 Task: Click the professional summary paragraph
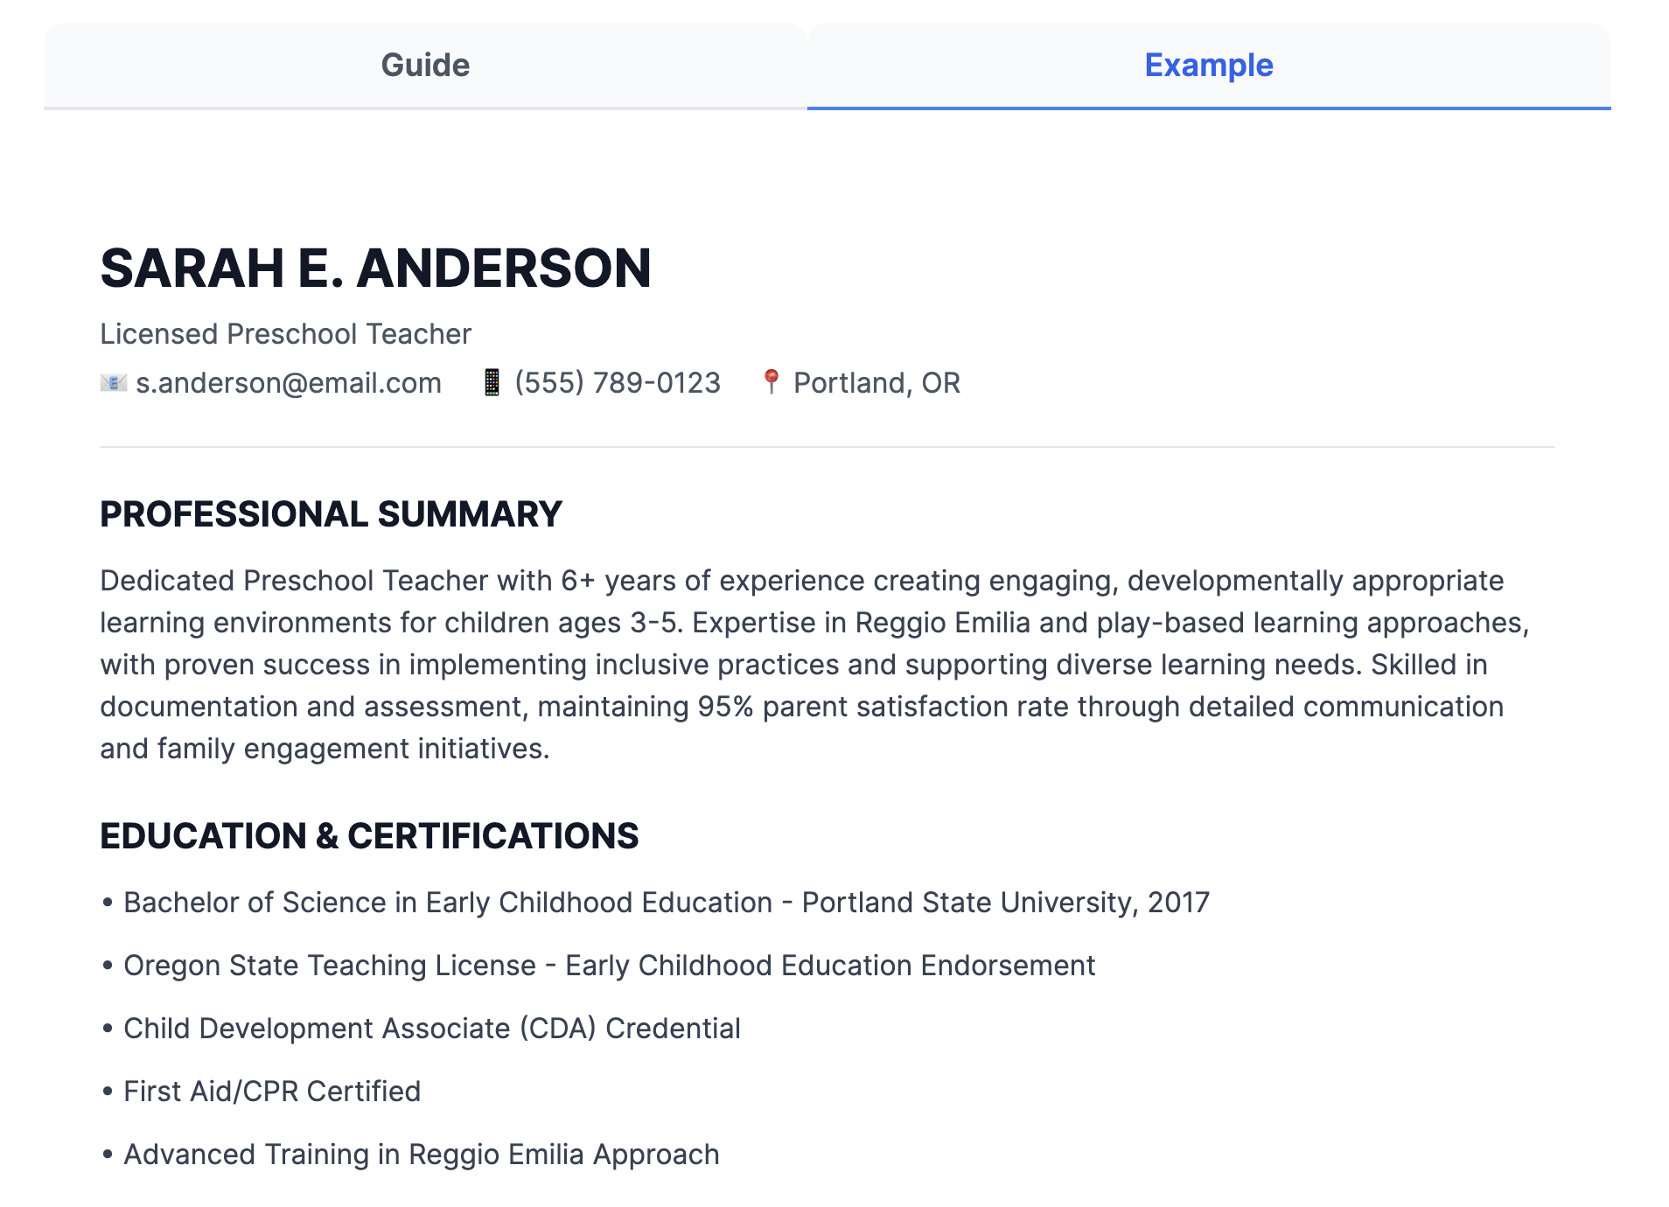click(x=814, y=665)
